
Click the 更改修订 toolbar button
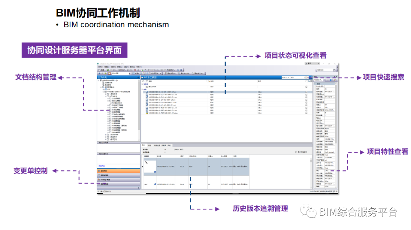tap(198, 74)
